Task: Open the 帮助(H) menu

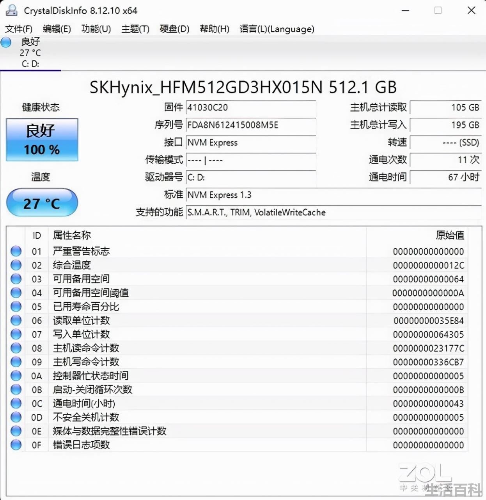Action: point(214,29)
